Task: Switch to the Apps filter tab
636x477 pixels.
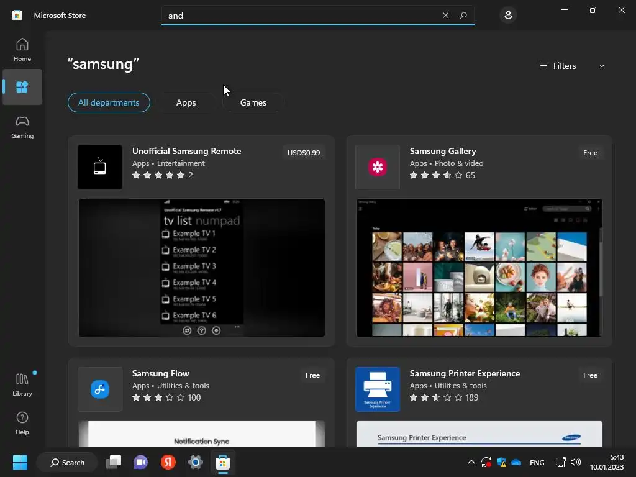Action: click(x=186, y=102)
